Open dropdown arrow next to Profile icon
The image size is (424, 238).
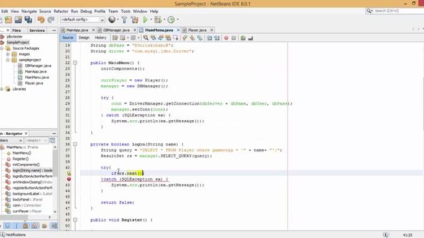tap(178, 19)
